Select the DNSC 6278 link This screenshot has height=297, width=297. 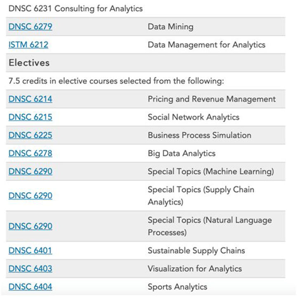30,153
